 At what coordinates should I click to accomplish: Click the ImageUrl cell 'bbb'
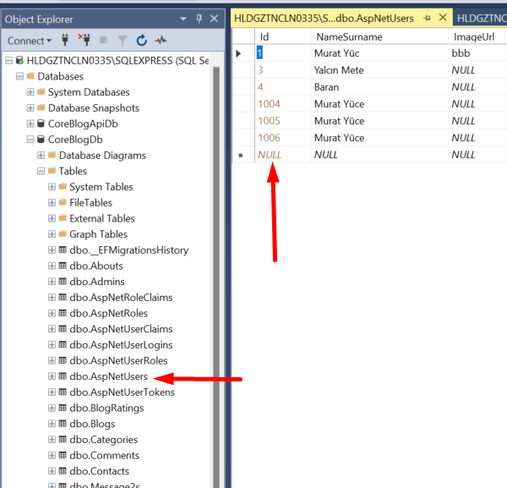[477, 53]
